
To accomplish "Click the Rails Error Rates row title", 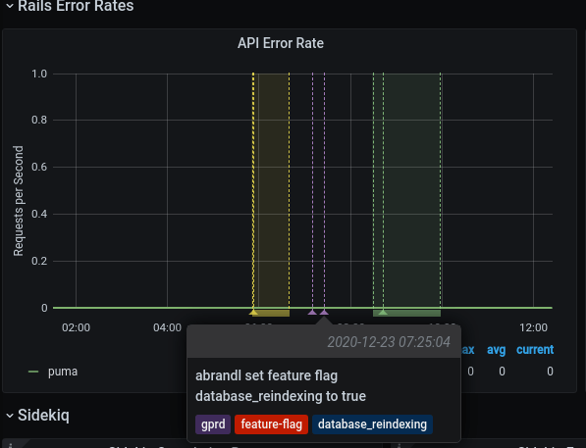I will pyautogui.click(x=76, y=6).
